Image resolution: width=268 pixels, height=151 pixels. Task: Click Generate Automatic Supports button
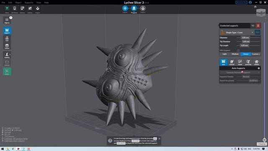[238, 73]
